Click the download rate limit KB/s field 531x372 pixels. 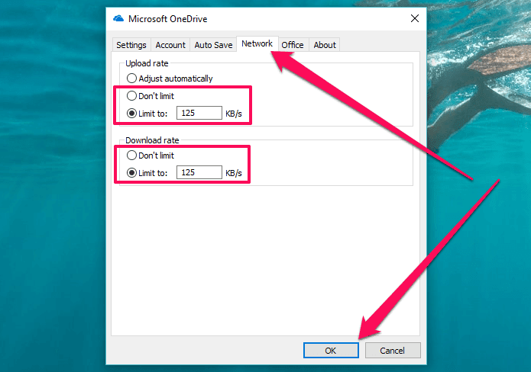[199, 172]
